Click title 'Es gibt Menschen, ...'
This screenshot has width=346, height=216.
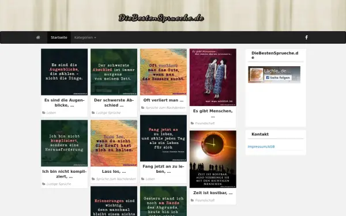[213, 113]
